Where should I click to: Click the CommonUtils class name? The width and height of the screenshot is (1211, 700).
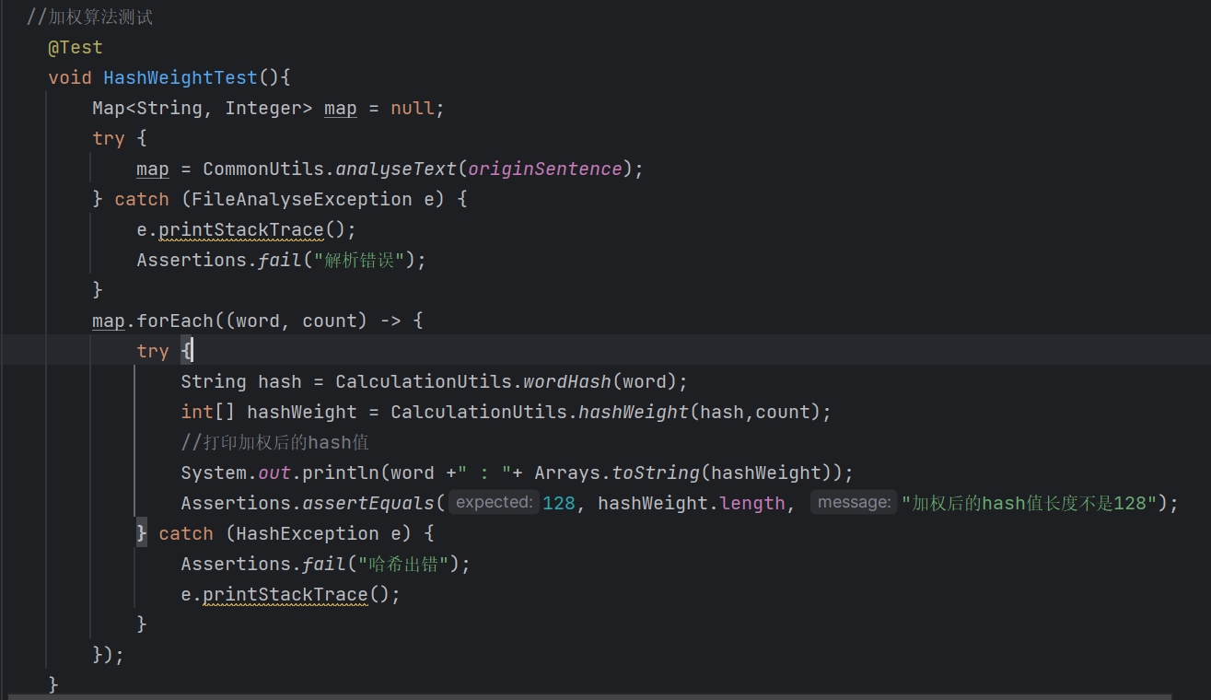(x=263, y=169)
